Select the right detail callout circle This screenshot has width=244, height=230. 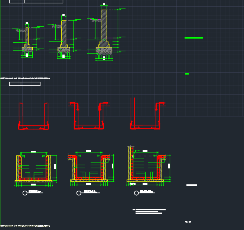136,193
